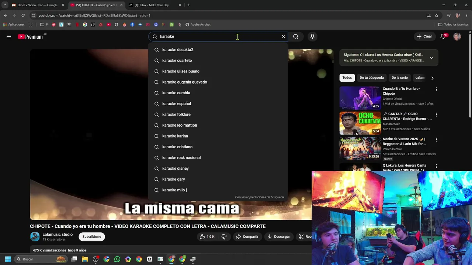Select suggestion karaoke cumbia
This screenshot has height=265, width=472.
click(x=218, y=93)
